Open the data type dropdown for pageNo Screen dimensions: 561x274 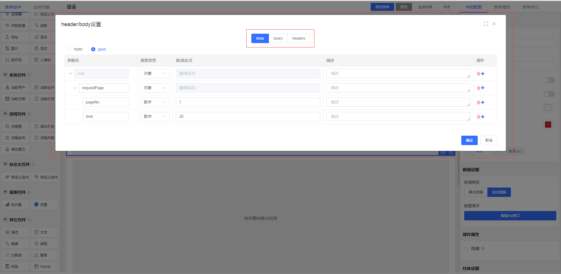pos(155,102)
